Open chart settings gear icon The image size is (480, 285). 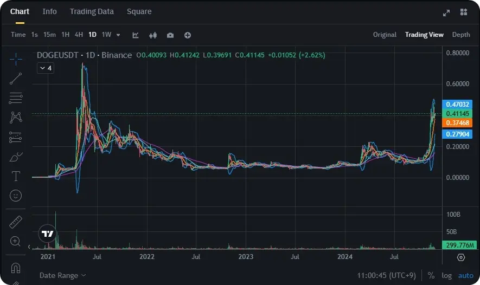[x=461, y=257]
